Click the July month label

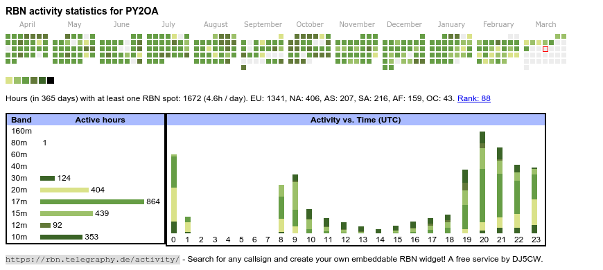pos(168,25)
